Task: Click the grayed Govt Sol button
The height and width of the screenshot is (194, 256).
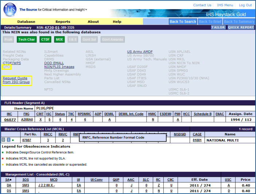Action: tap(89, 40)
